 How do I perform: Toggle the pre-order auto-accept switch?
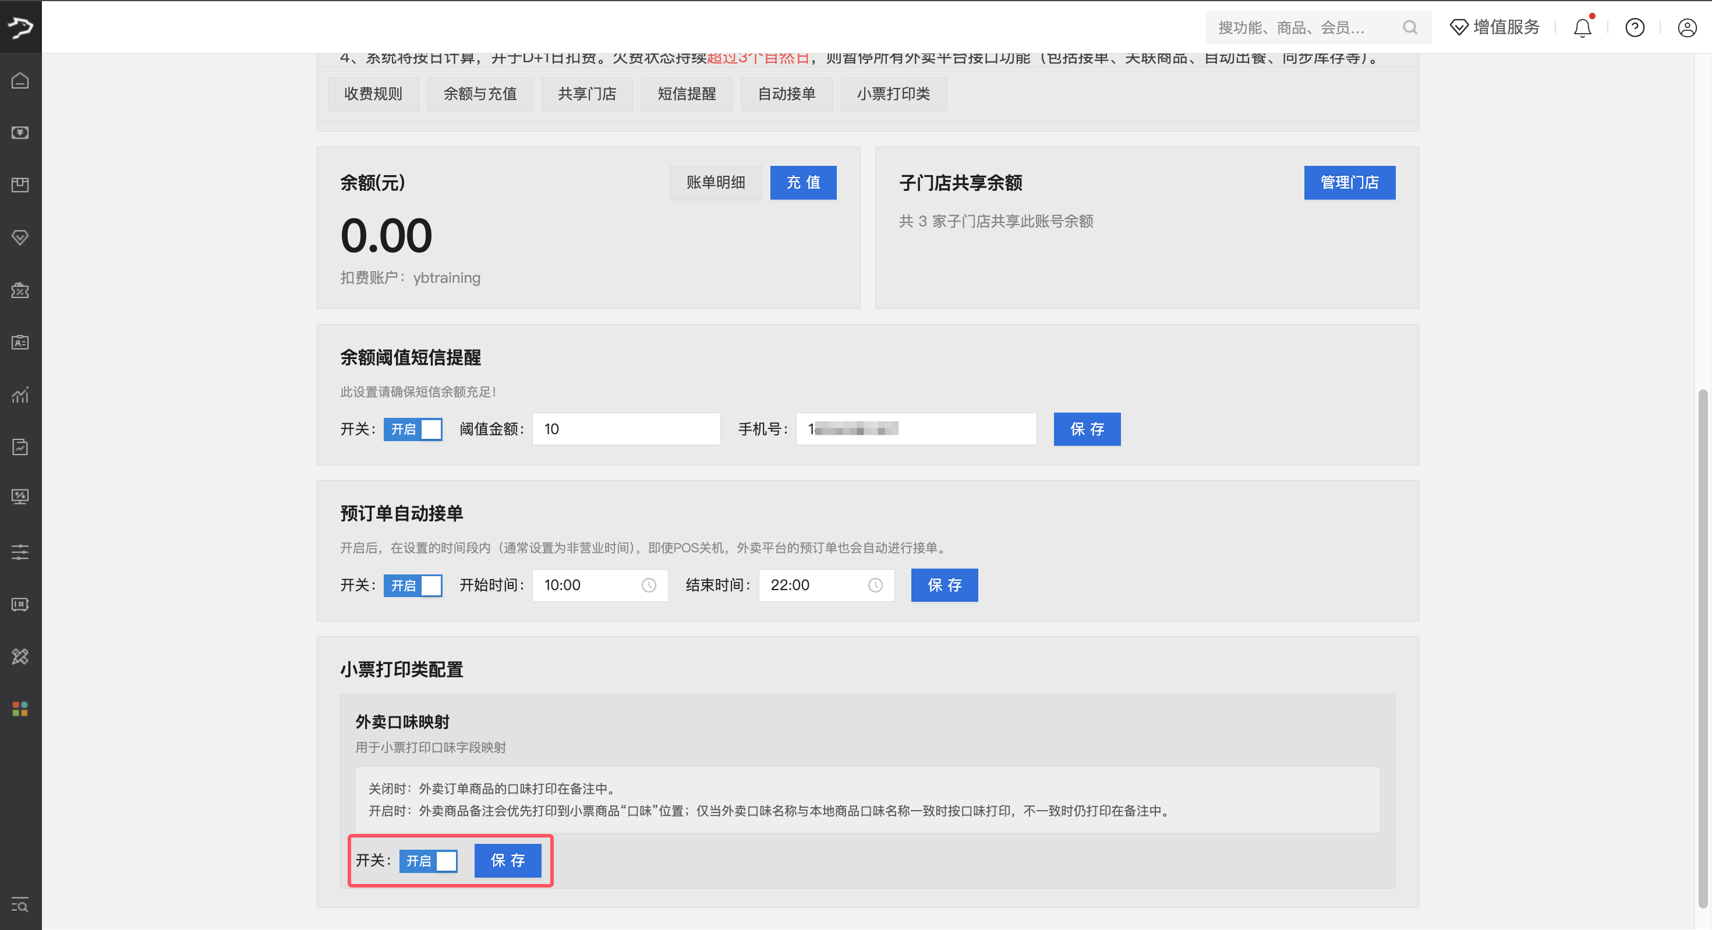point(413,585)
